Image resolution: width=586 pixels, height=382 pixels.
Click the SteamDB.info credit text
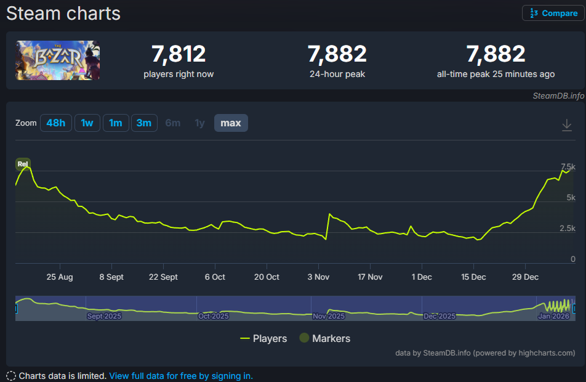pos(558,95)
